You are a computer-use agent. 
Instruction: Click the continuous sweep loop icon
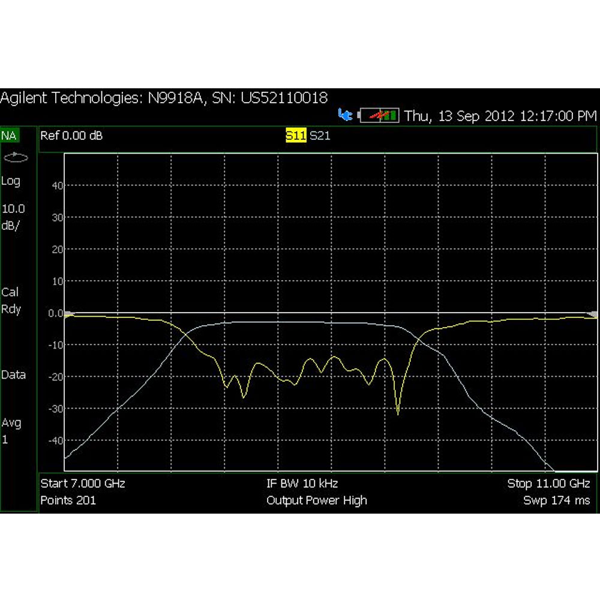[x=15, y=157]
